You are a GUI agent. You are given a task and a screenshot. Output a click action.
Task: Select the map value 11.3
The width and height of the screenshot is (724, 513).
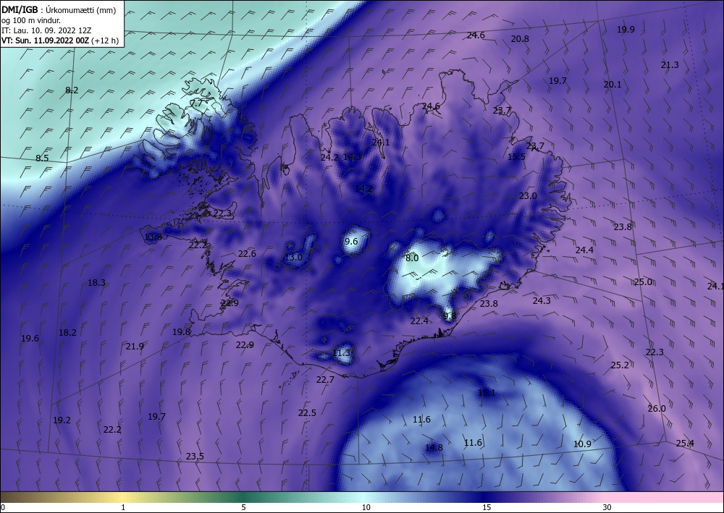click(x=341, y=353)
